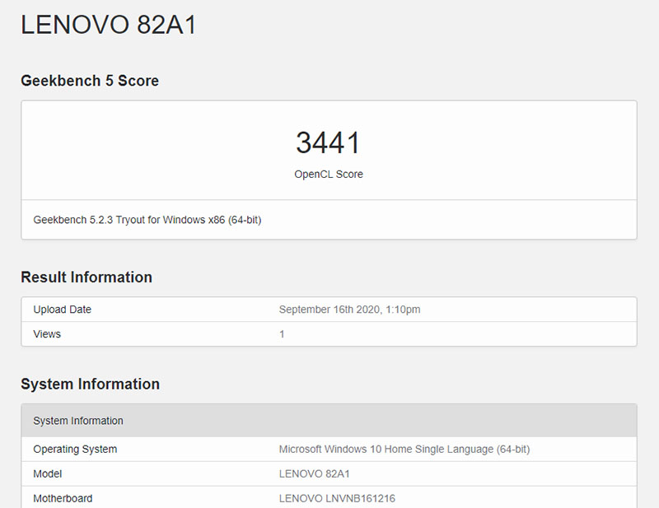
Task: Select the LENOVO 82A1 page title
Action: click(109, 25)
